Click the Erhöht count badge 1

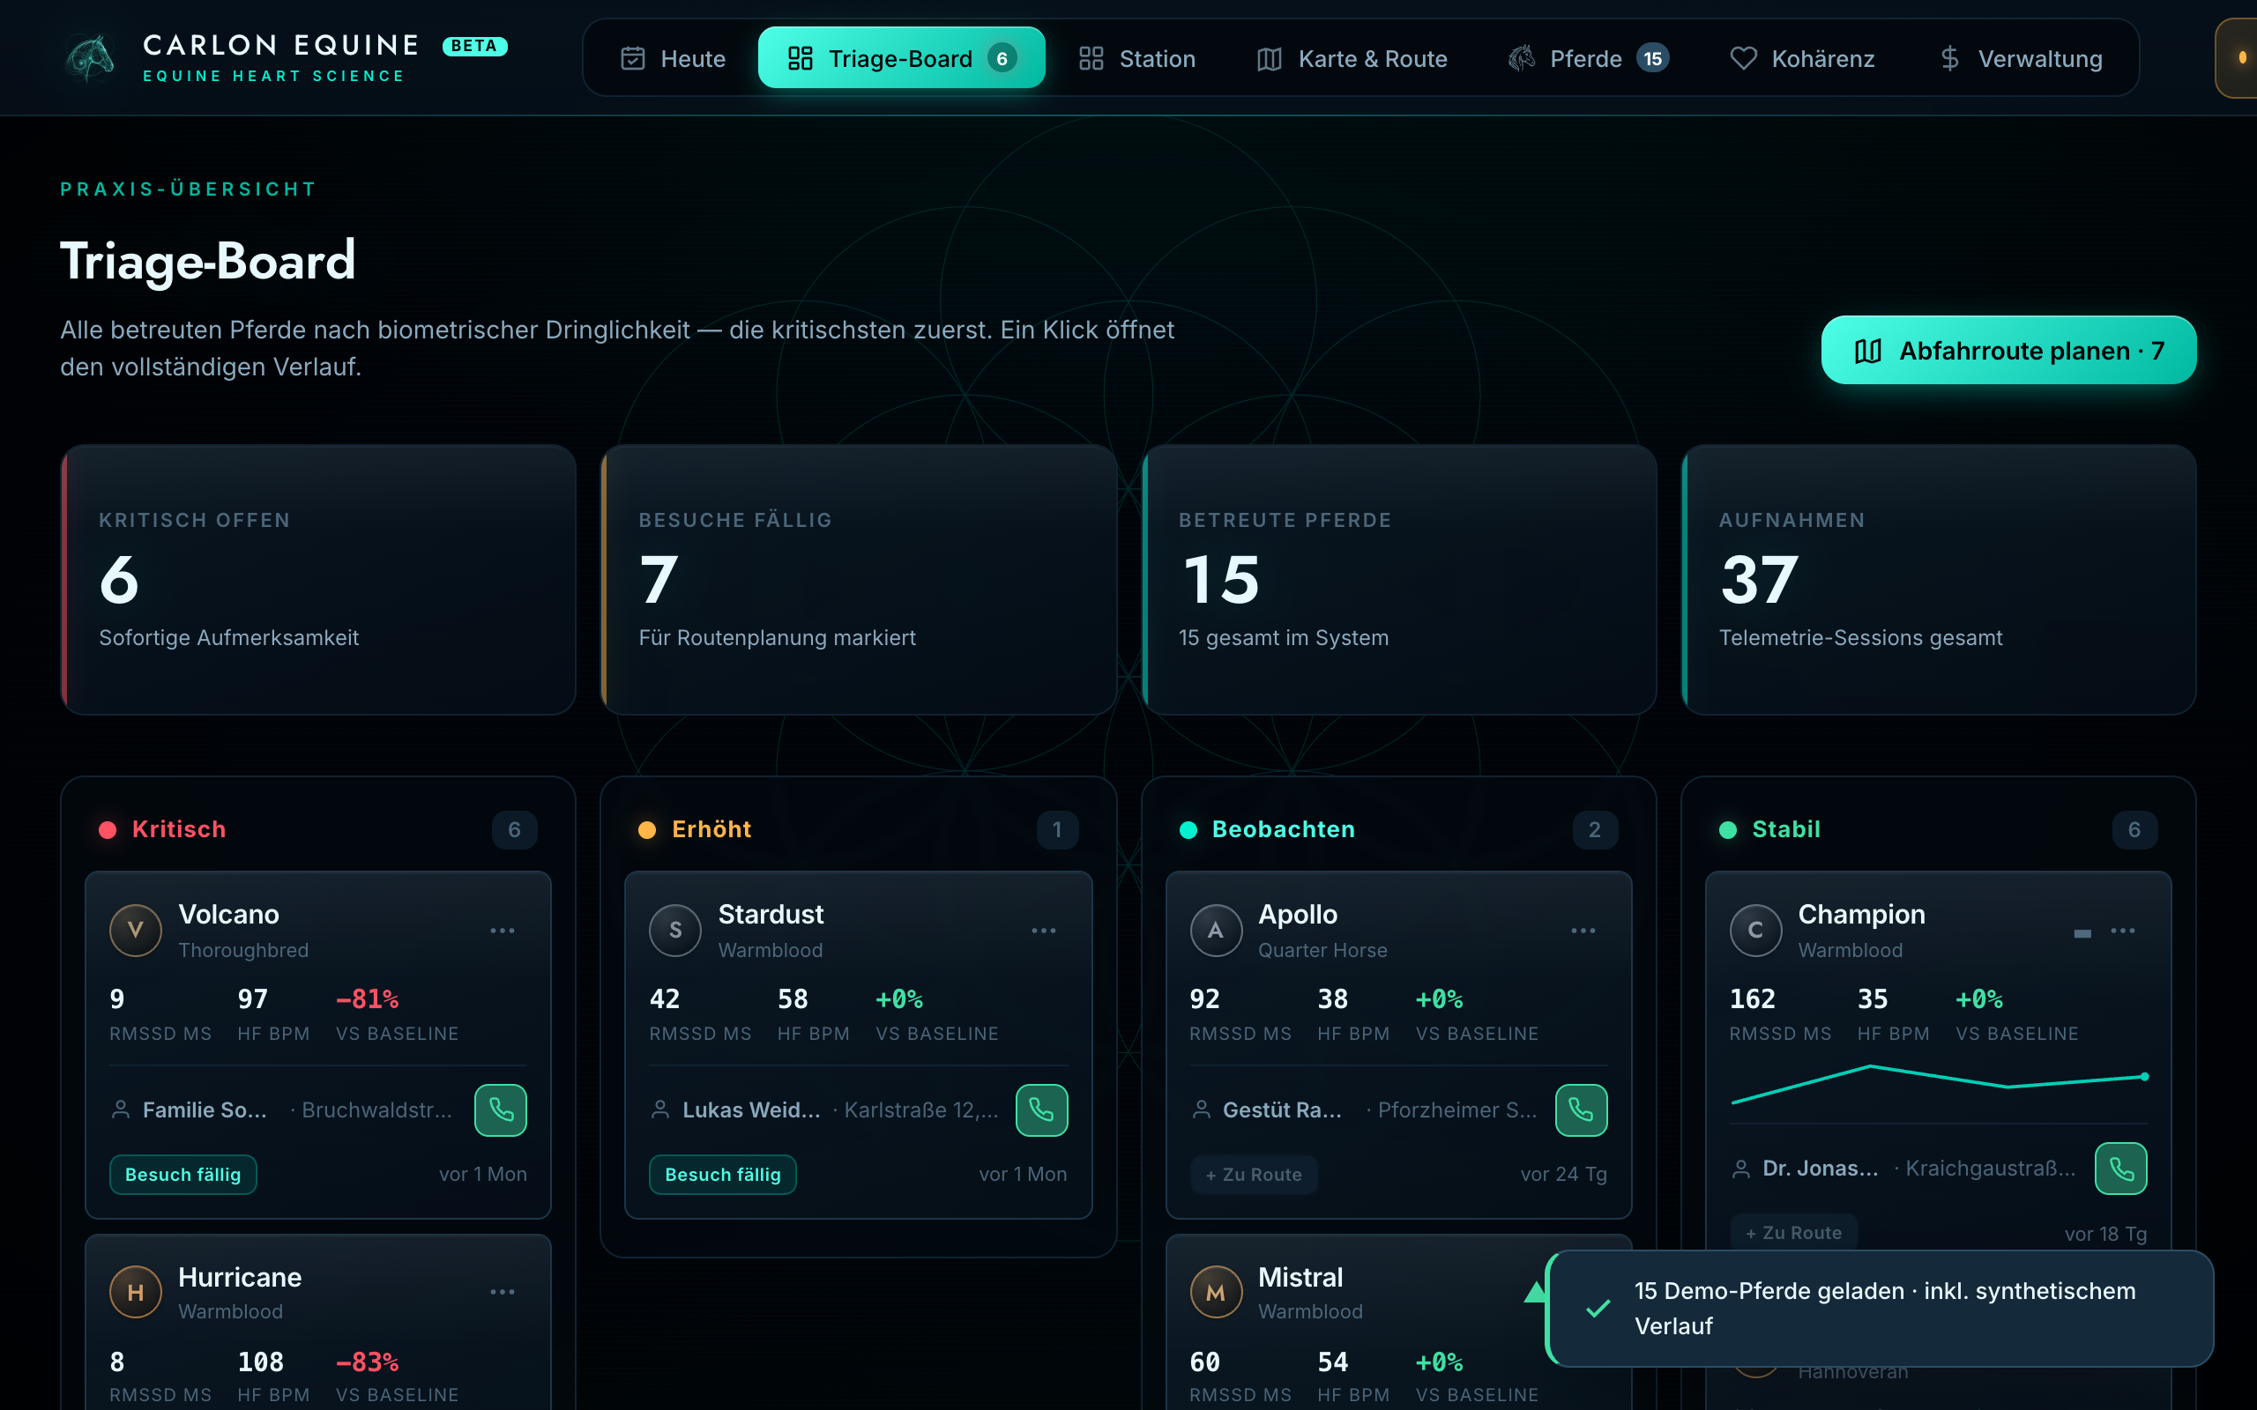click(1057, 829)
